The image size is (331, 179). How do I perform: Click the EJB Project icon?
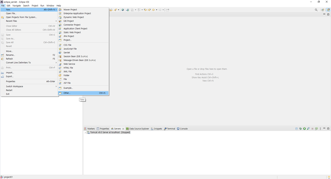(60, 21)
